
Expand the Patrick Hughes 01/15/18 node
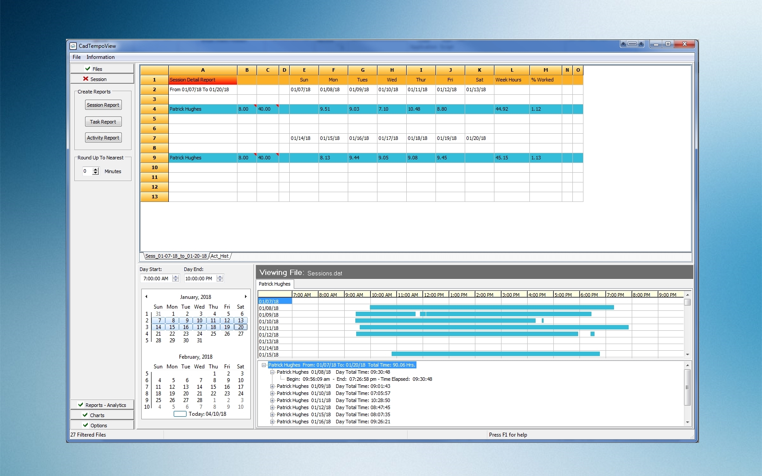[272, 415]
